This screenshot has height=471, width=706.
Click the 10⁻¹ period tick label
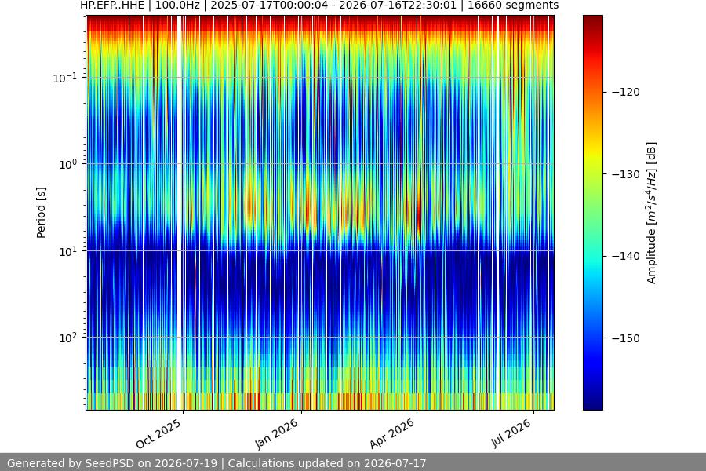pos(65,78)
